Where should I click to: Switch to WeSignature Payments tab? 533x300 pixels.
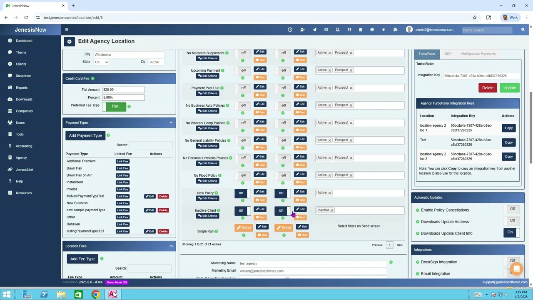[478, 54]
